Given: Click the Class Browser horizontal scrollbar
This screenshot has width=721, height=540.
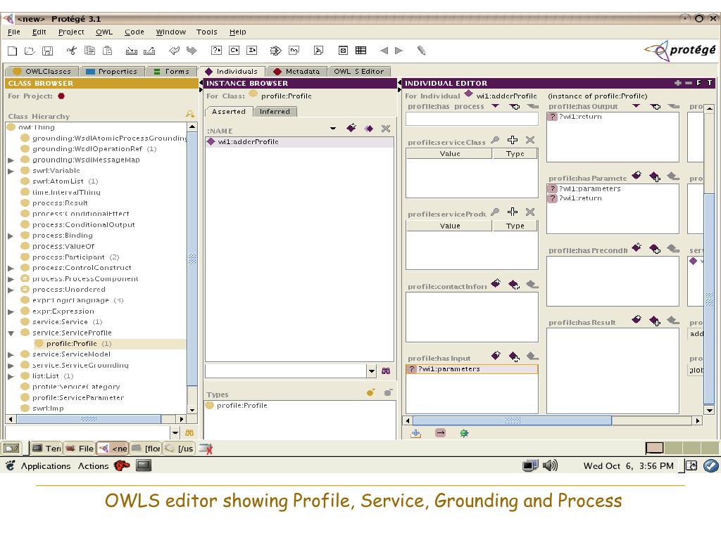Looking at the screenshot, I should (x=89, y=419).
